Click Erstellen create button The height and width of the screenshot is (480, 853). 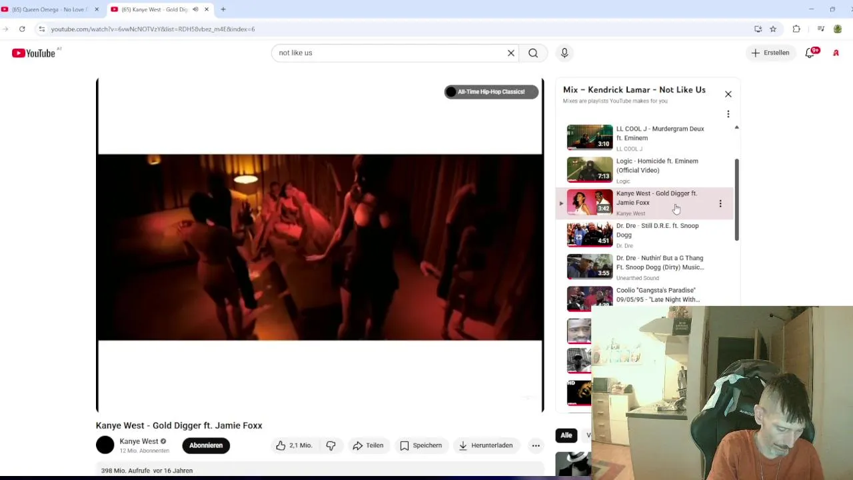[x=770, y=53]
